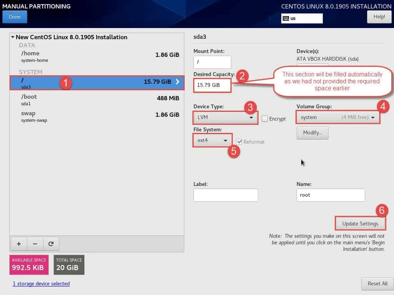This screenshot has width=394, height=295.
Task: Open the Help panel
Action: pos(379,17)
